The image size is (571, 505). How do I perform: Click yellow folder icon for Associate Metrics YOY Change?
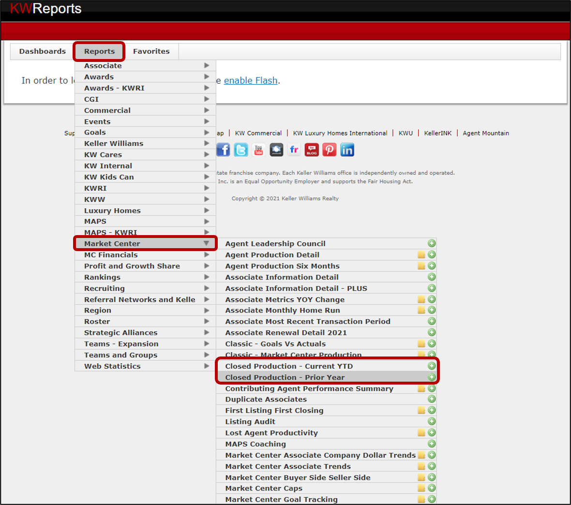point(421,299)
